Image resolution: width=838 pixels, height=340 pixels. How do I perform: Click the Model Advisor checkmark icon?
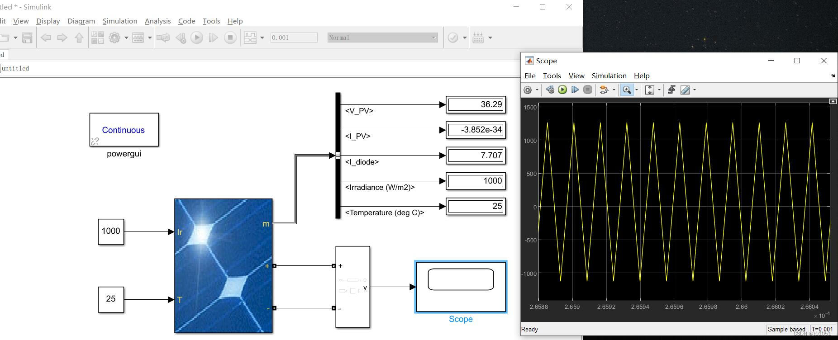click(x=453, y=38)
